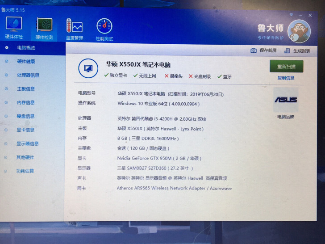This screenshot has width=325, height=244.
Task: Click the green 重新扫描 rescan button
Action: click(x=287, y=67)
